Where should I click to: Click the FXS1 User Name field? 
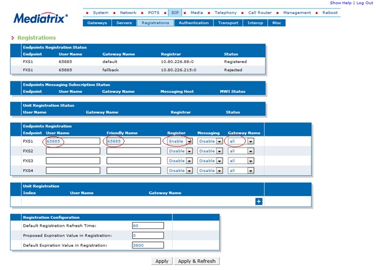(73, 141)
